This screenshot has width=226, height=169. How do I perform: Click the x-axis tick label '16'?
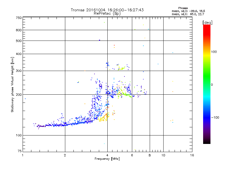click(x=192, y=155)
